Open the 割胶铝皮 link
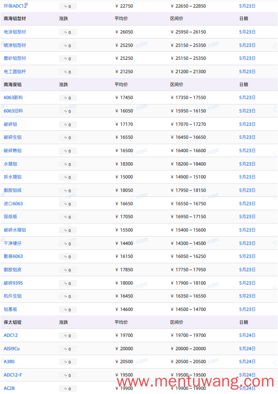This screenshot has width=278, height=394. click(13, 269)
